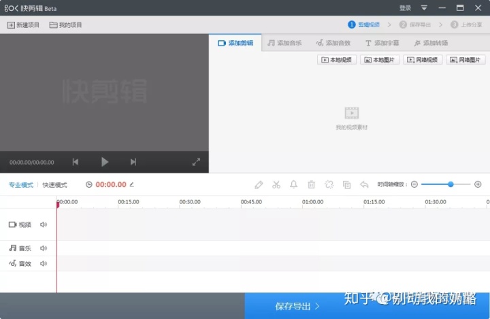Mute the 音乐 track
The width and height of the screenshot is (490, 319).
point(44,248)
